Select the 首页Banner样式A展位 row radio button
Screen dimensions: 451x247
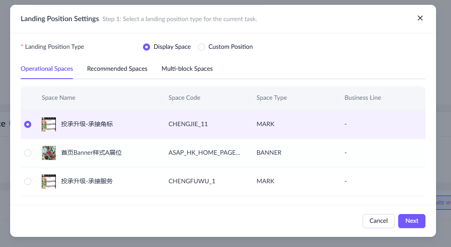pyautogui.click(x=28, y=153)
